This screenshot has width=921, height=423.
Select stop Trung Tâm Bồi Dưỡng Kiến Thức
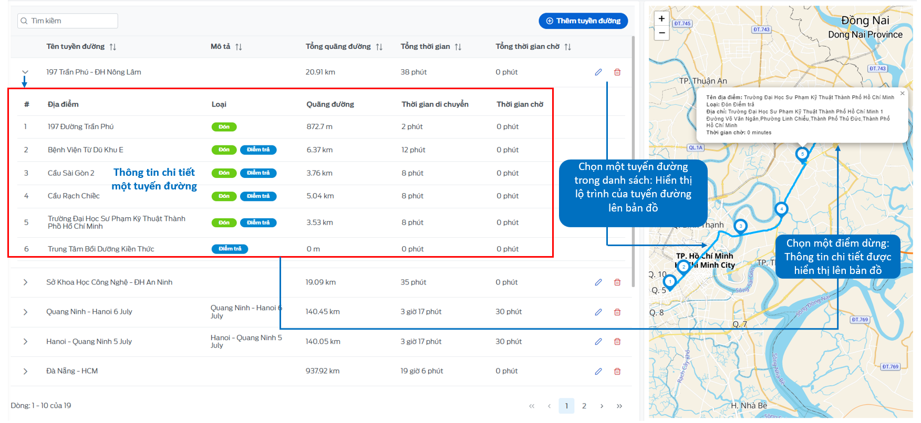(x=101, y=249)
